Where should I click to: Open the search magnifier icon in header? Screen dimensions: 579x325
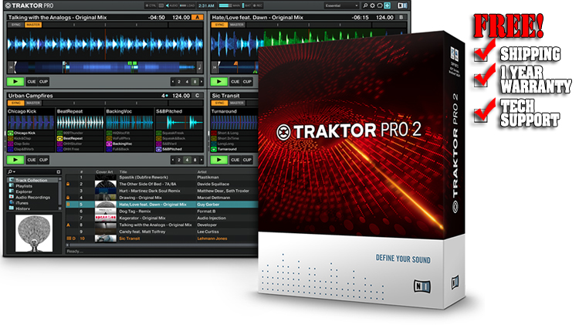click(365, 5)
